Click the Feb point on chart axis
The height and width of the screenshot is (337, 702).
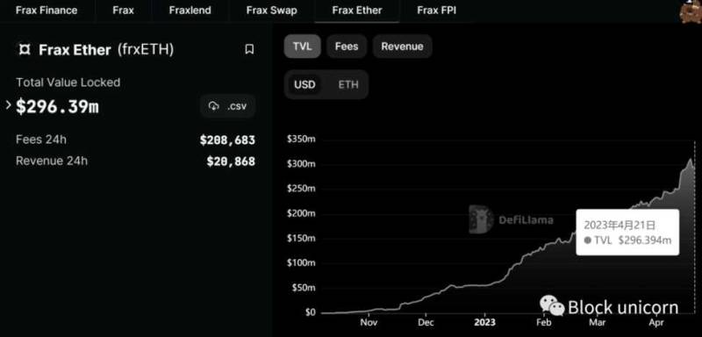[543, 322]
